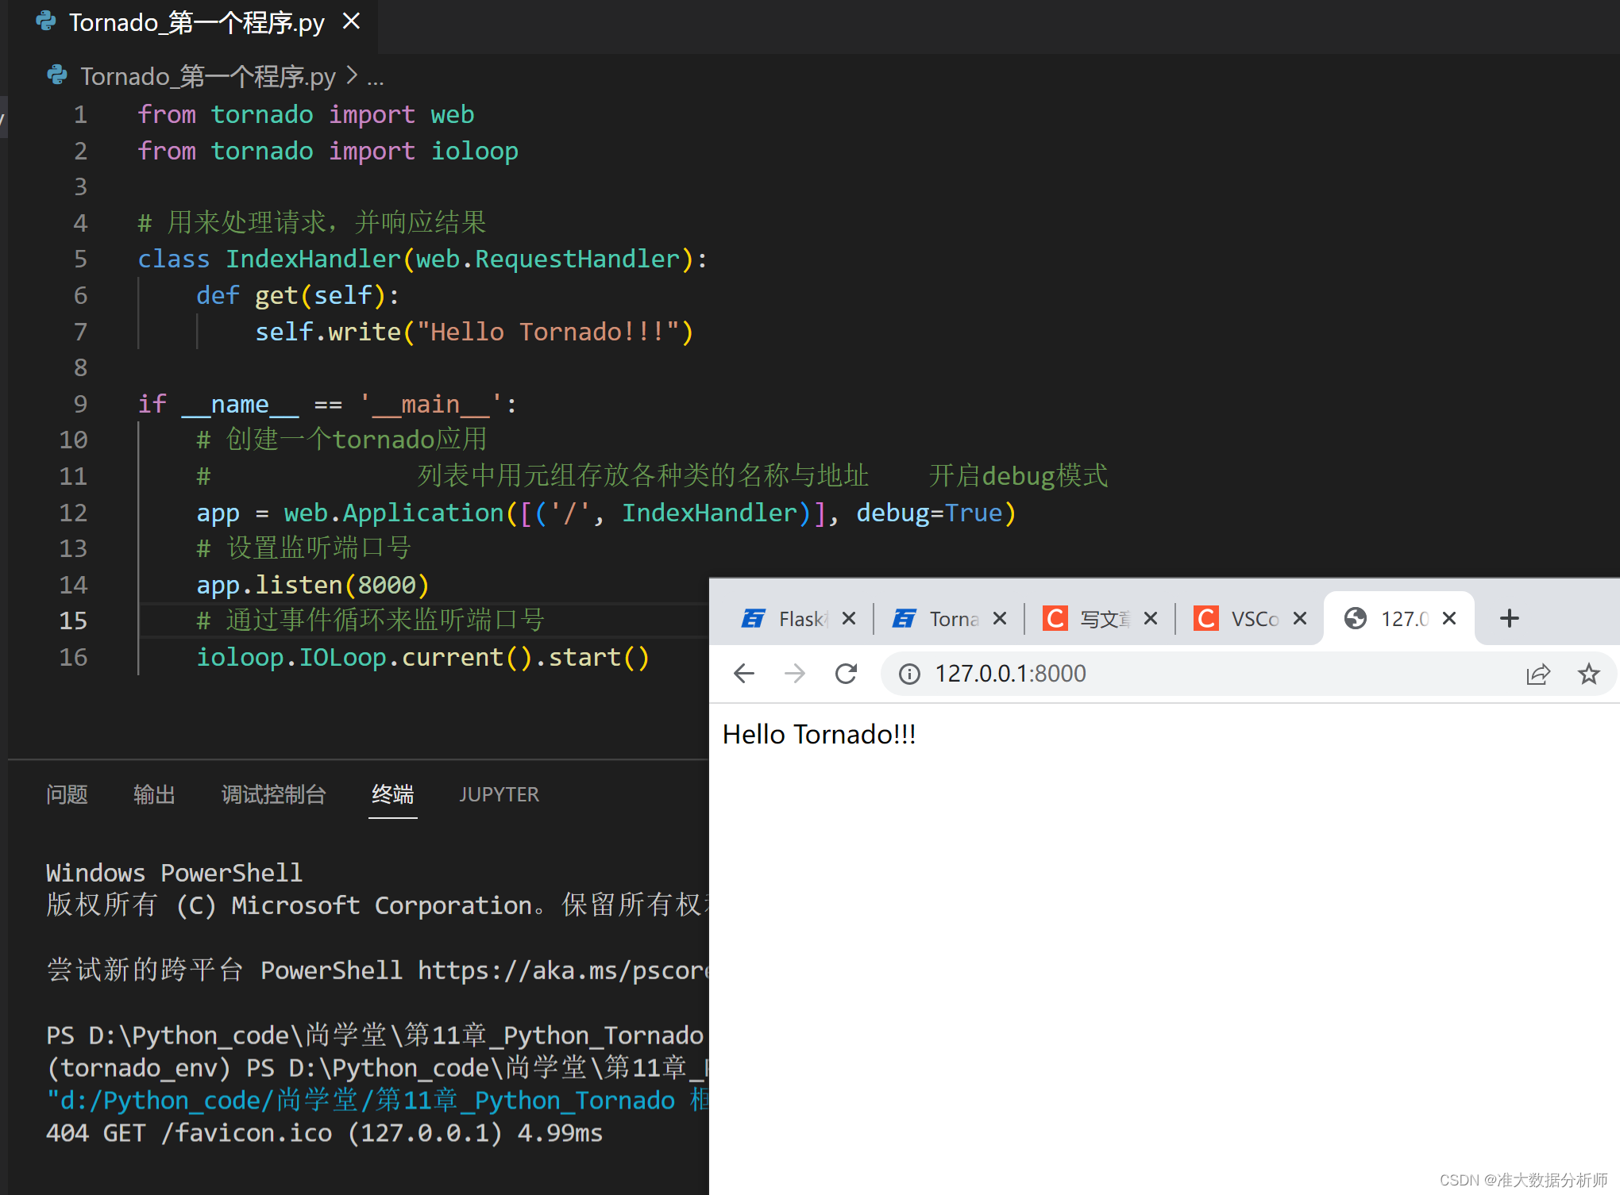This screenshot has width=1620, height=1195.
Task: Click 'from tornado import ioloop' on line 2
Action: point(328,151)
